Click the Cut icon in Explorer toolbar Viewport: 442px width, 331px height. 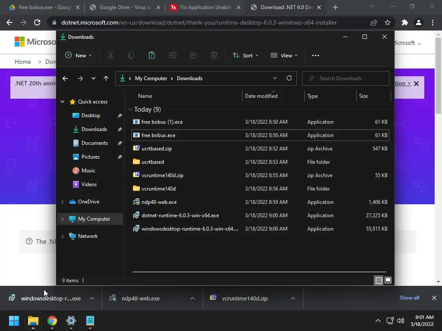[x=110, y=56]
